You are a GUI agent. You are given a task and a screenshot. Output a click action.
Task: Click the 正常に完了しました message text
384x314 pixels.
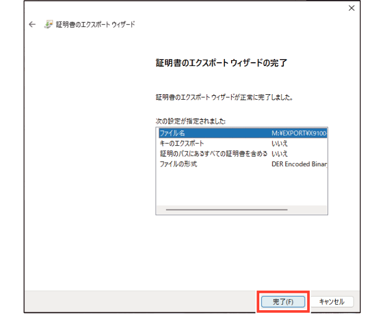pyautogui.click(x=225, y=97)
